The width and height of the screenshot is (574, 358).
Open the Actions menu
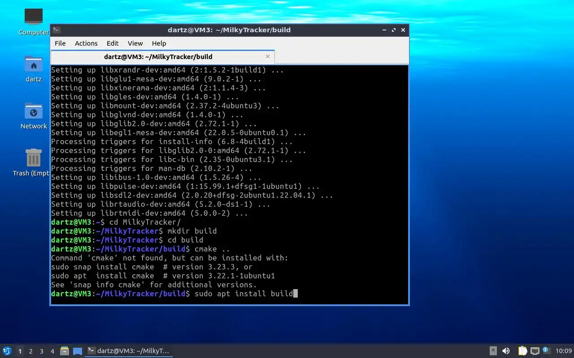pyautogui.click(x=86, y=43)
